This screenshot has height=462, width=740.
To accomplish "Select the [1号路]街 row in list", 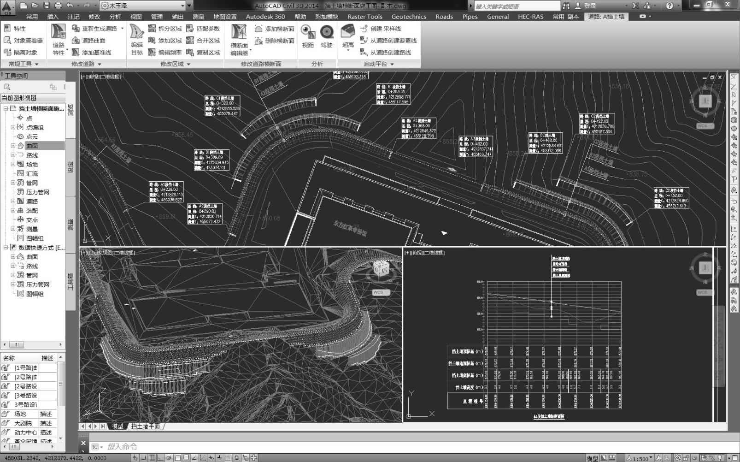I will tap(28, 367).
